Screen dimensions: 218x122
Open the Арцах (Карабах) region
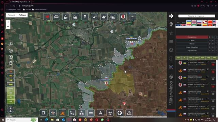pyautogui.click(x=192, y=47)
